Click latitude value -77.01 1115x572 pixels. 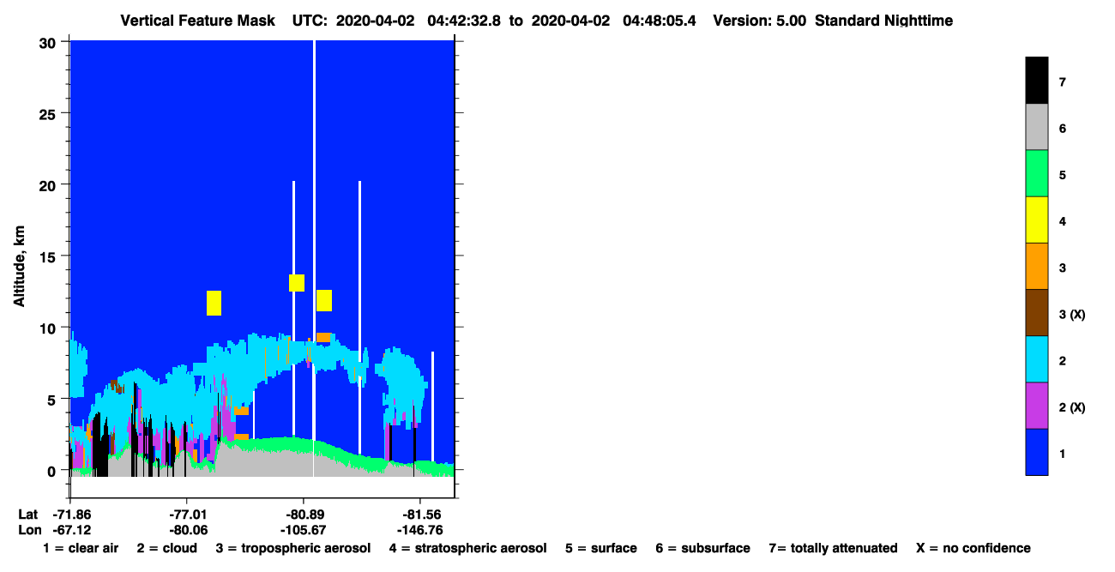(188, 514)
